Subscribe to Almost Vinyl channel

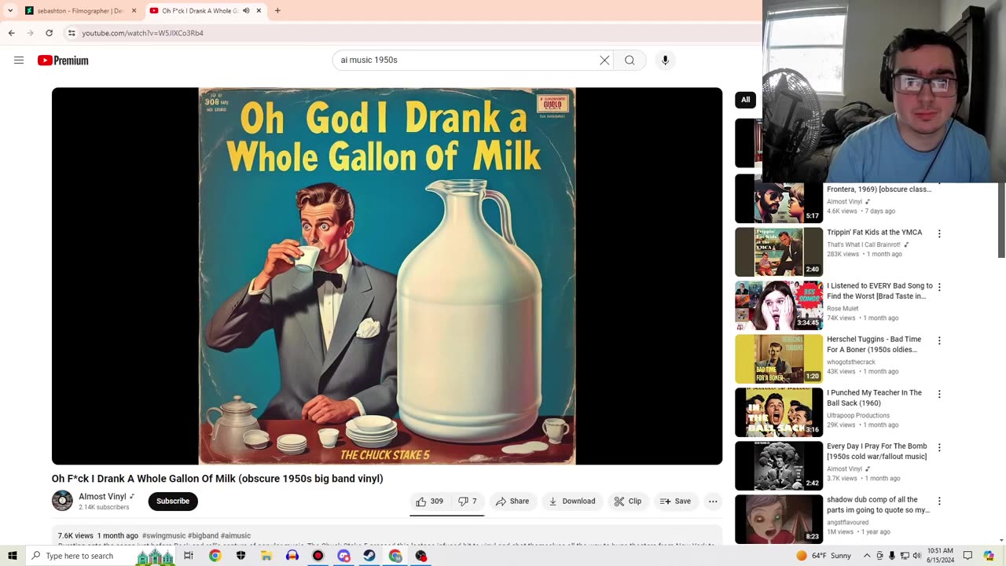pos(173,502)
